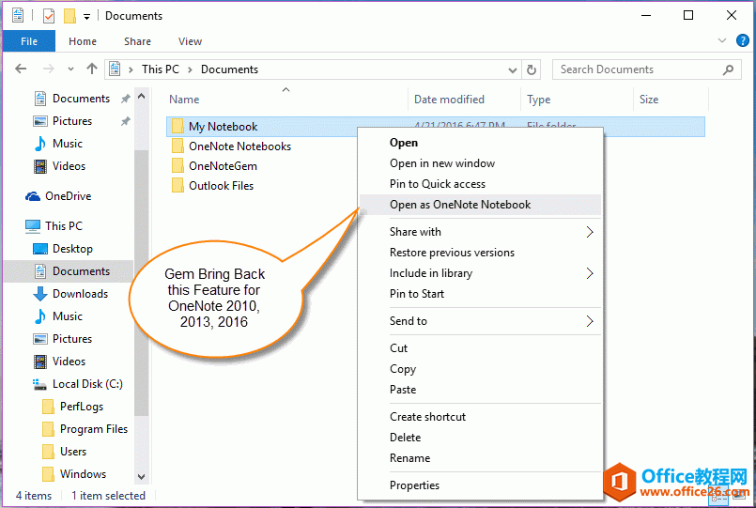Switch to the Home ribbon tab
The width and height of the screenshot is (756, 508).
coord(83,41)
